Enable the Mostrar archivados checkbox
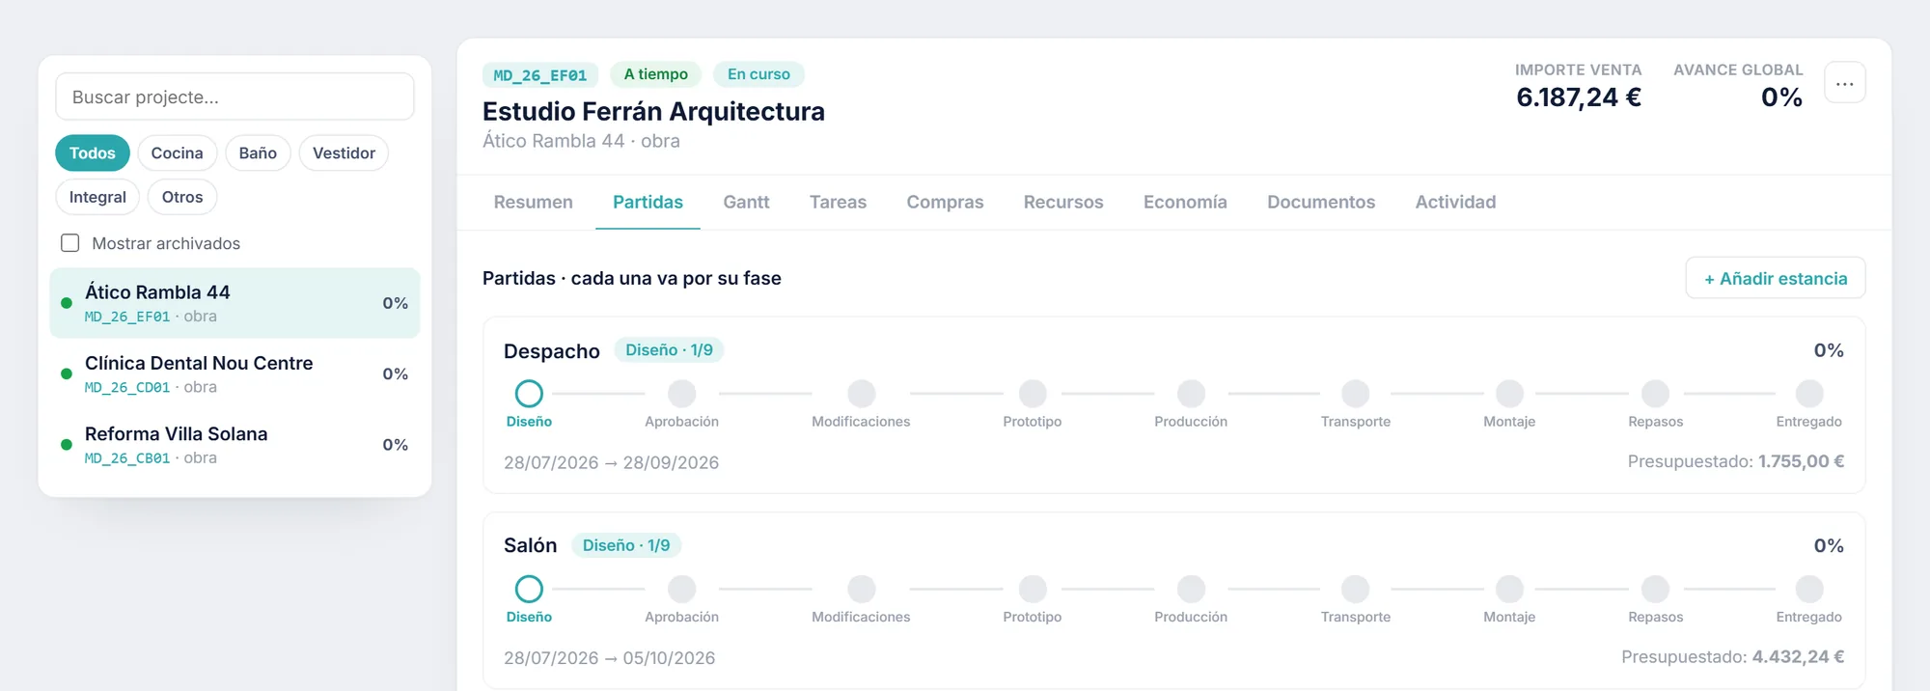 [70, 243]
